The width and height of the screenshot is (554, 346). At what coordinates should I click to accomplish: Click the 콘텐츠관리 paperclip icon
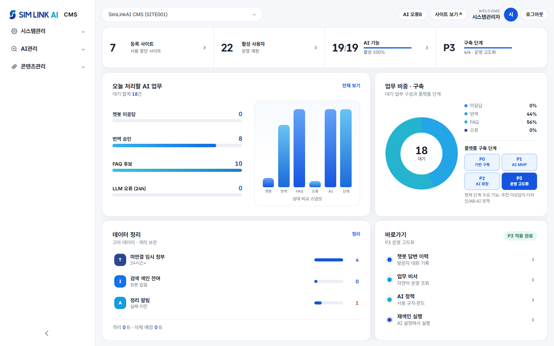[14, 67]
